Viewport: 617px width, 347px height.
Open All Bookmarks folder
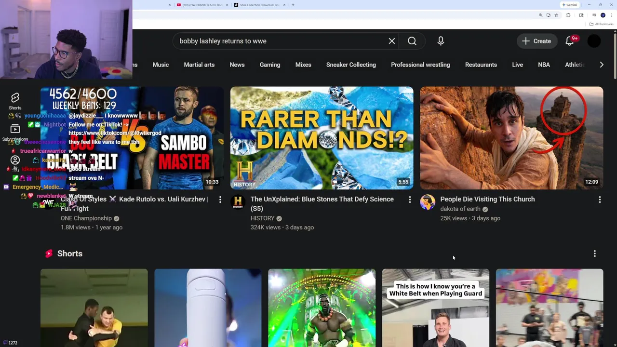coord(601,24)
